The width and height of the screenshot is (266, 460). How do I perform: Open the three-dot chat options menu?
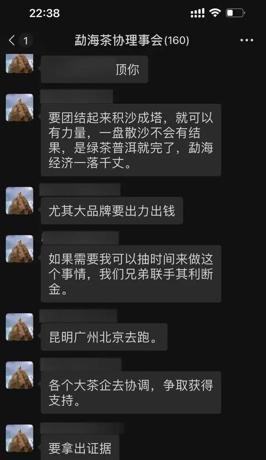click(x=247, y=40)
